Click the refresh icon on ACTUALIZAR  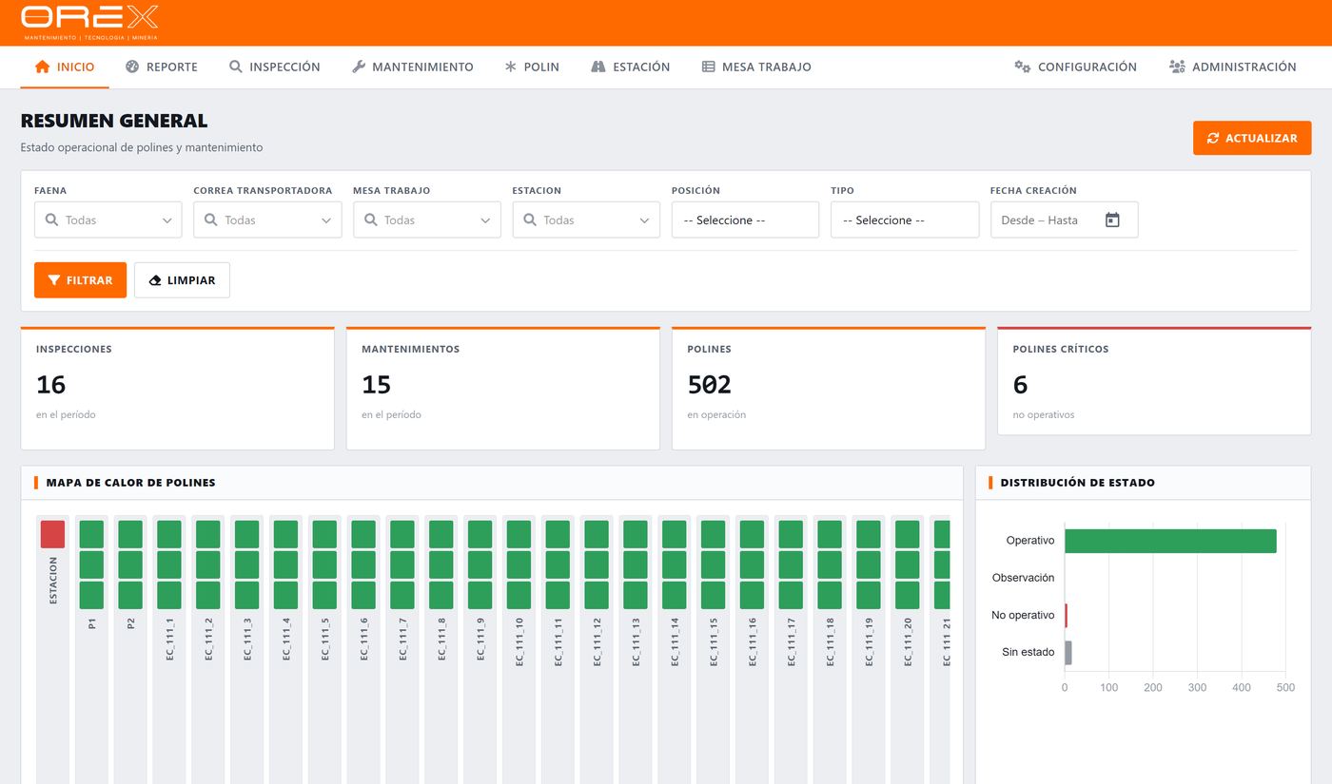tap(1213, 138)
